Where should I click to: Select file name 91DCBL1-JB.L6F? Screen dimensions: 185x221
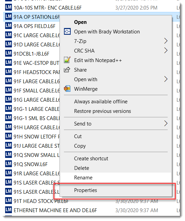point(31,54)
